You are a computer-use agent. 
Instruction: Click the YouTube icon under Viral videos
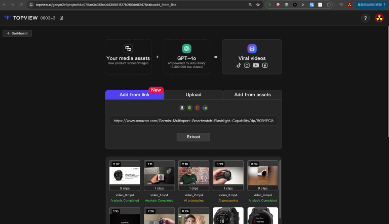click(x=256, y=65)
